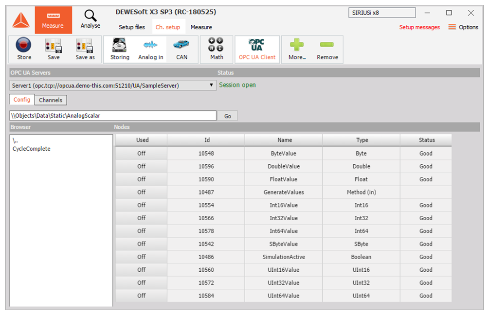Click the node path input field
Screen dimensions: 490x315
[113, 116]
